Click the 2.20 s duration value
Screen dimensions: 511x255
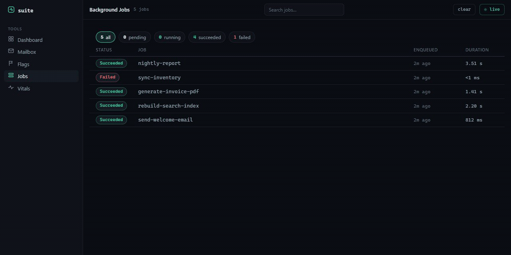tap(474, 106)
